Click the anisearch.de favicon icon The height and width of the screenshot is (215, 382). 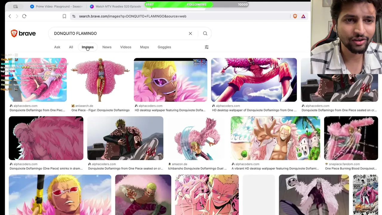(x=73, y=106)
